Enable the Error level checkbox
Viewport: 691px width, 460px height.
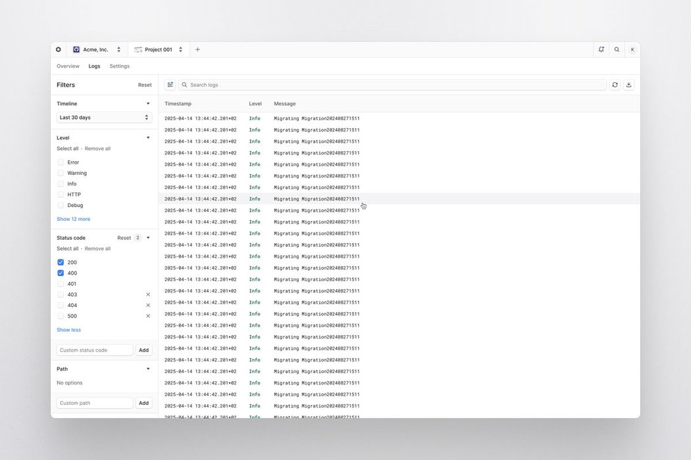tap(61, 162)
